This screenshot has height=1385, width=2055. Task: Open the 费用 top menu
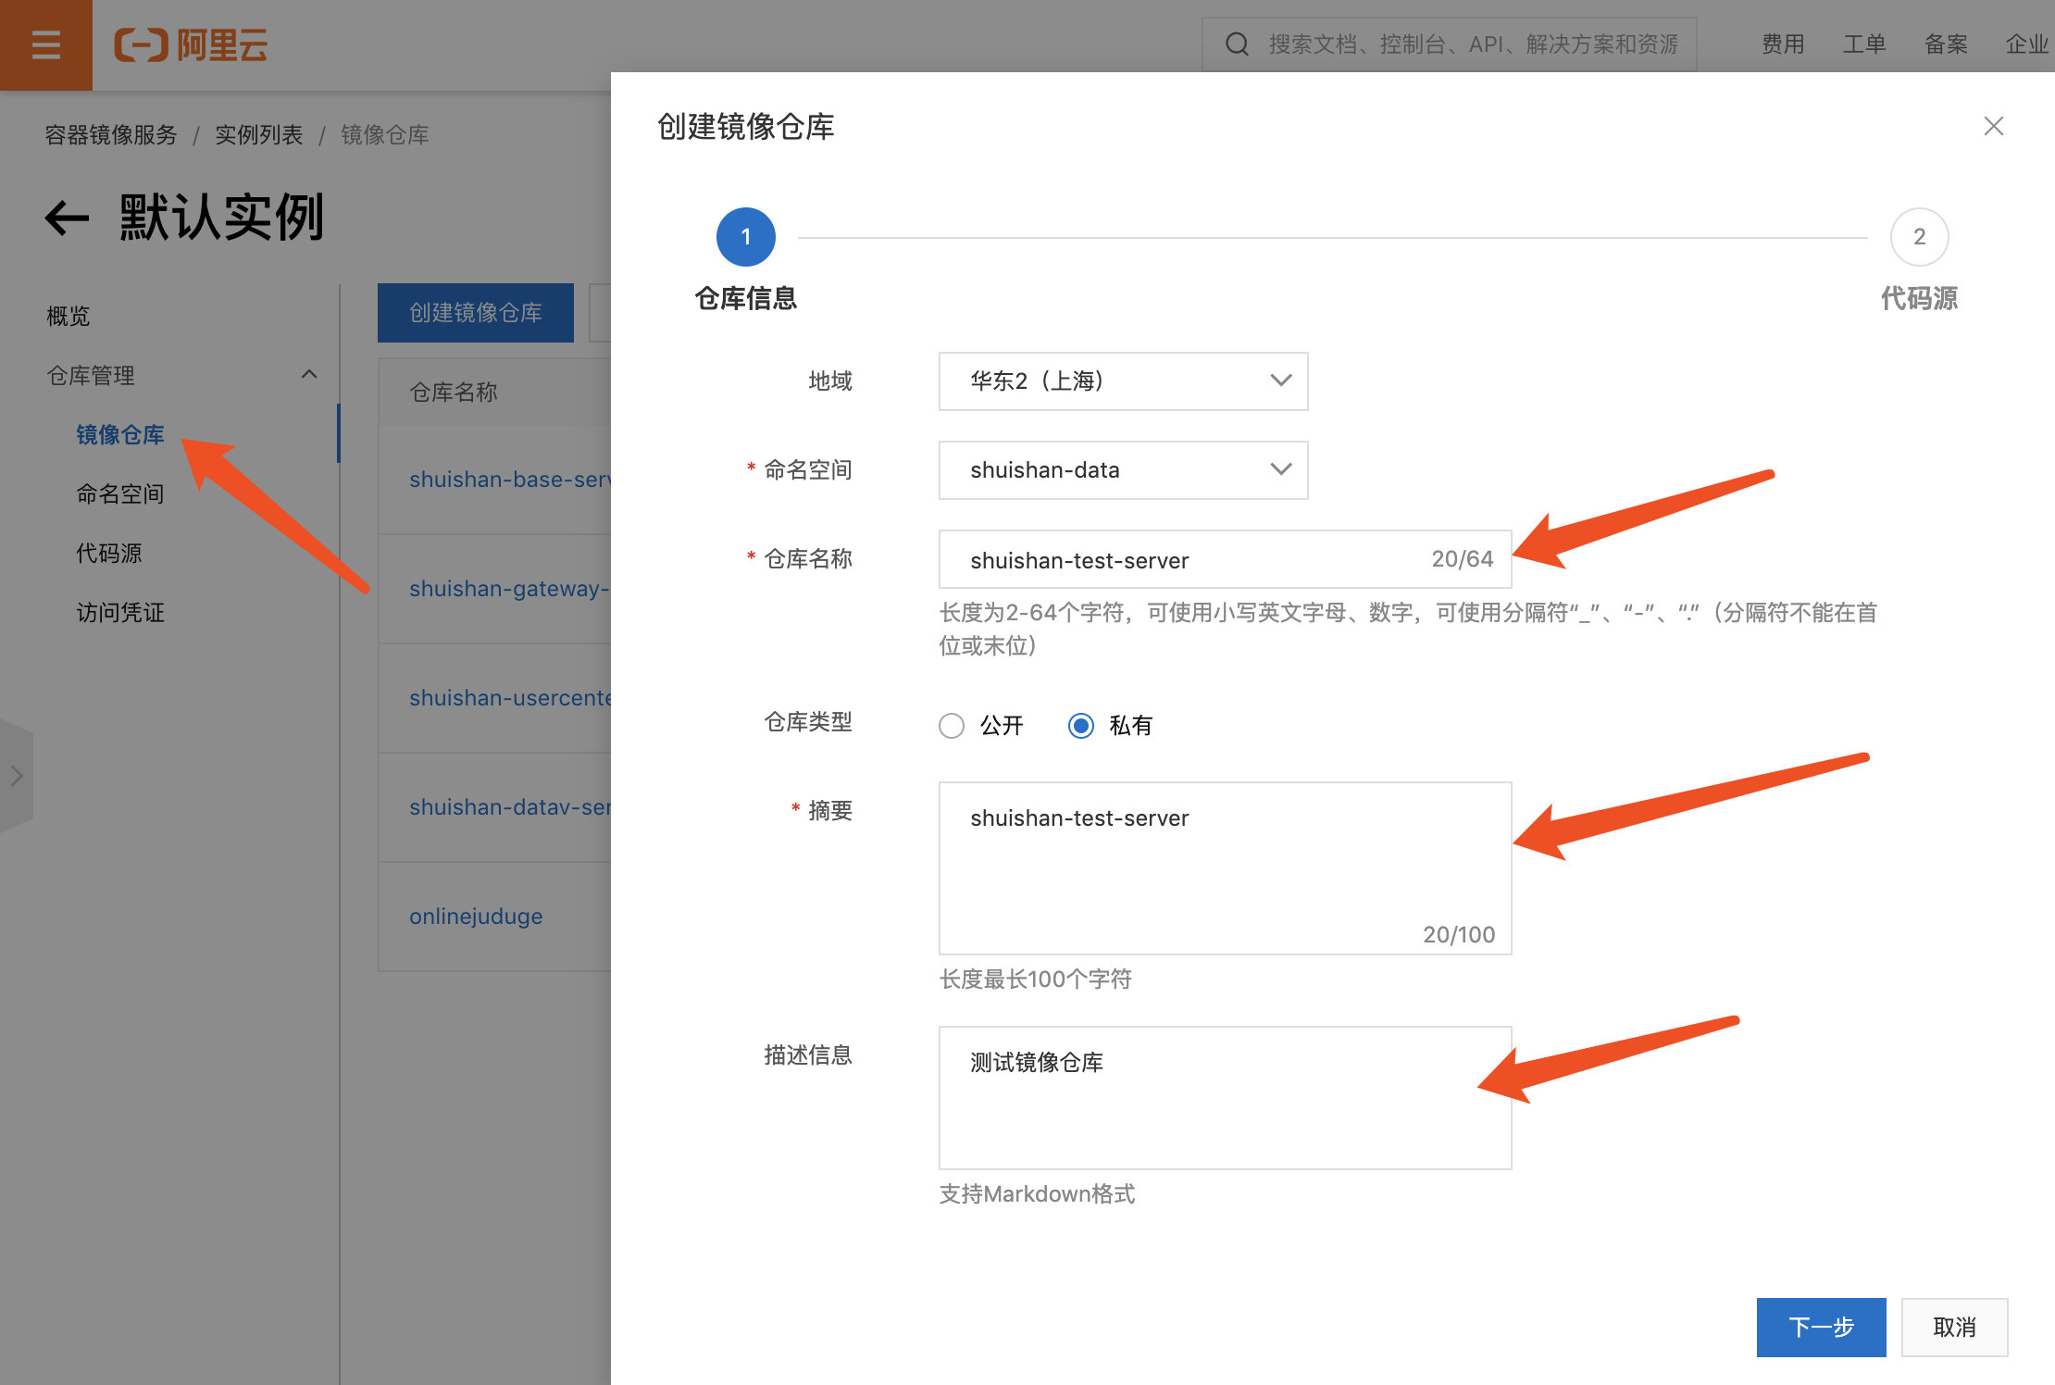click(1783, 44)
